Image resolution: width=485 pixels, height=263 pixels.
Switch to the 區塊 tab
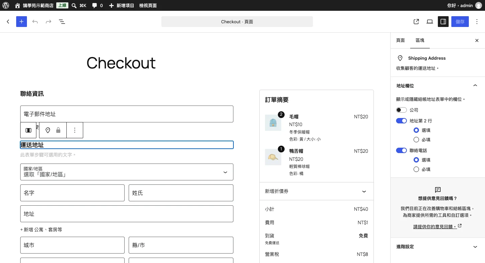420,40
